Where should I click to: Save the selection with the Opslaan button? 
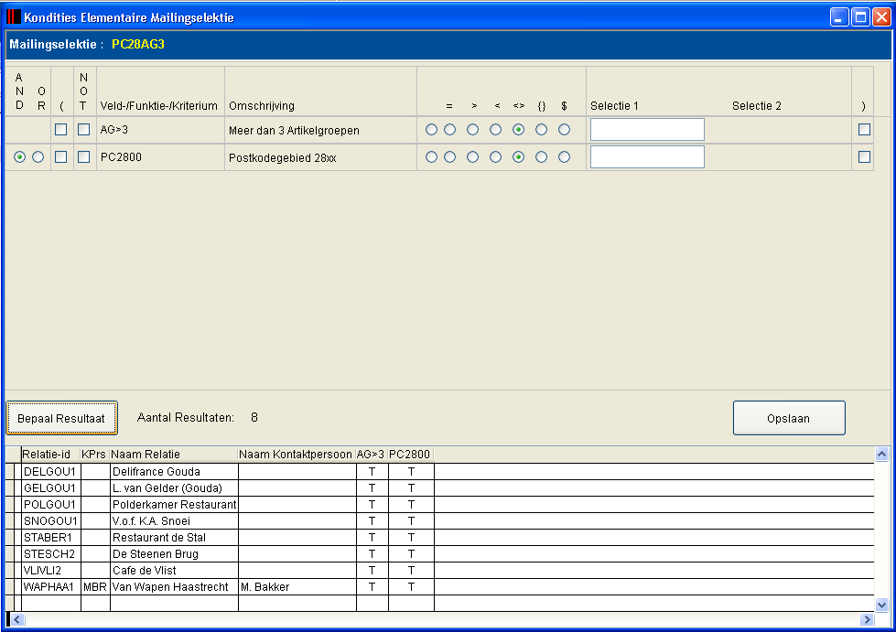click(x=789, y=418)
